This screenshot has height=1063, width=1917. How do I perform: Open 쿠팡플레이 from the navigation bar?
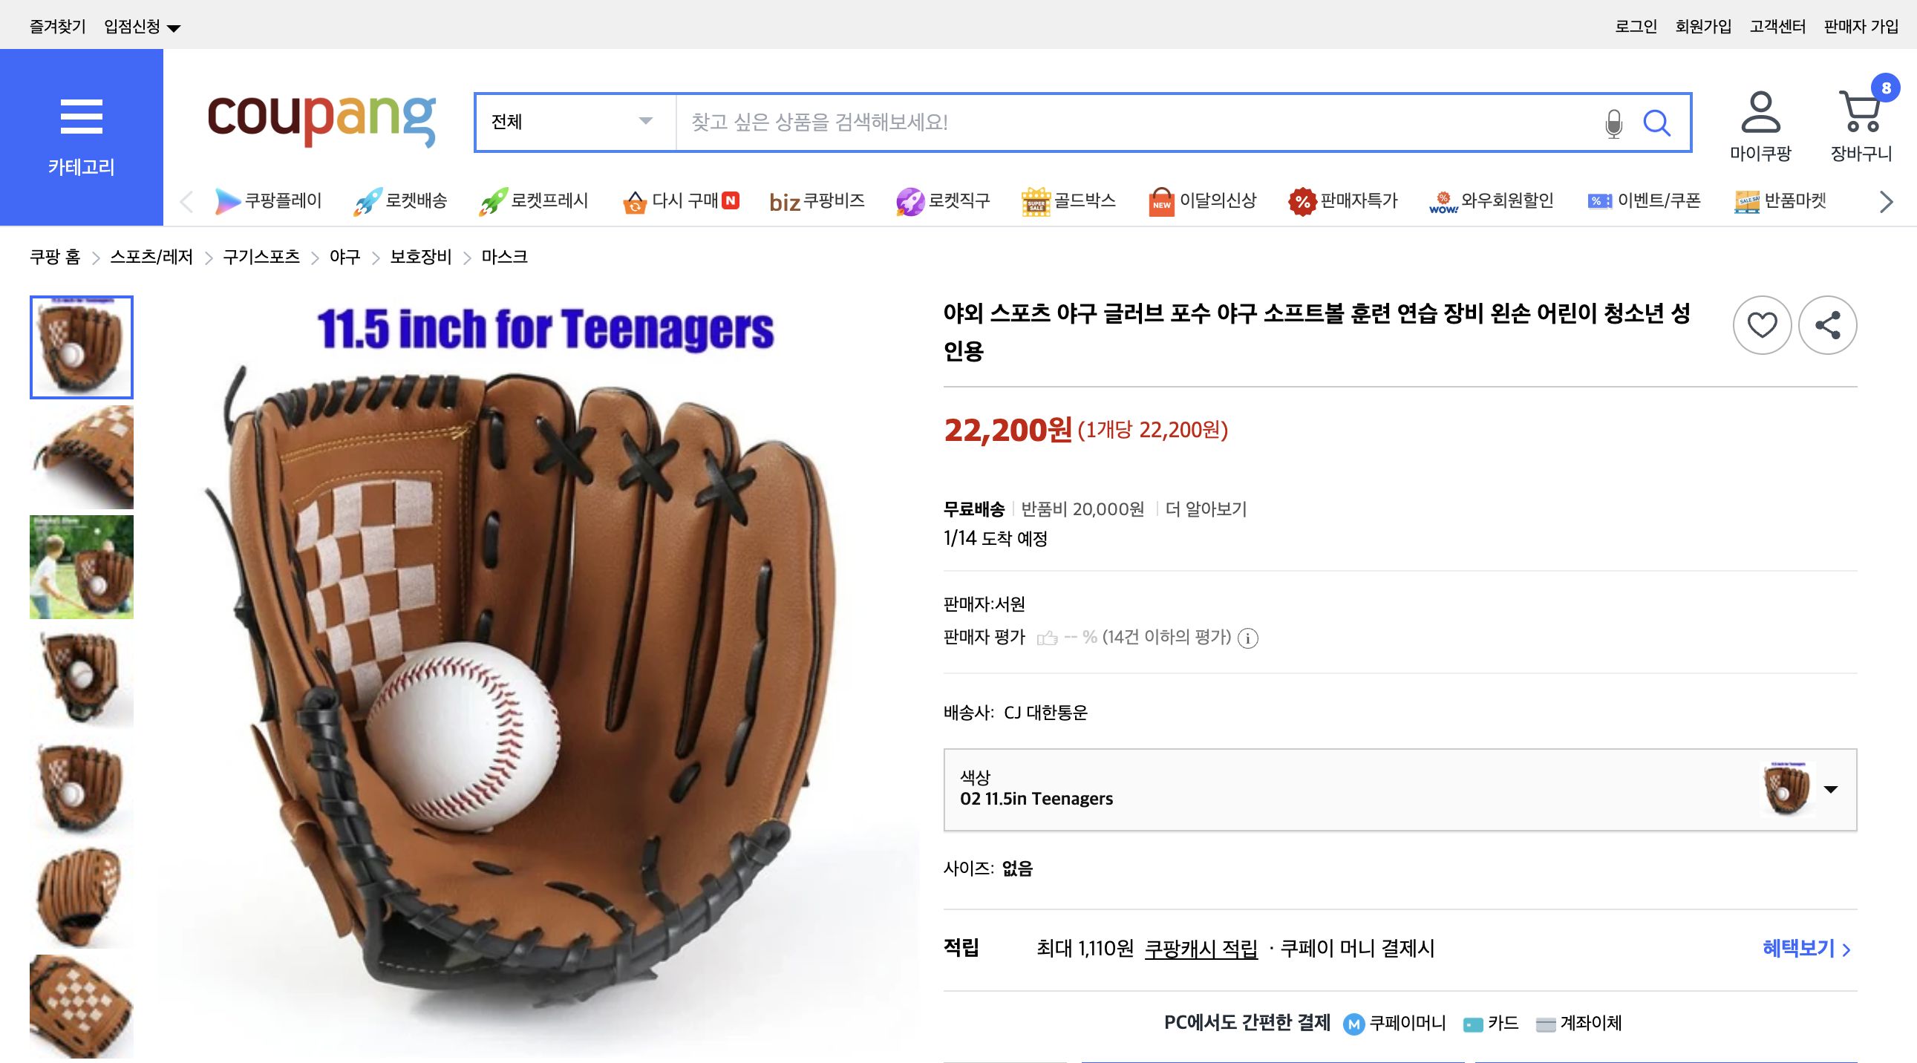click(270, 201)
